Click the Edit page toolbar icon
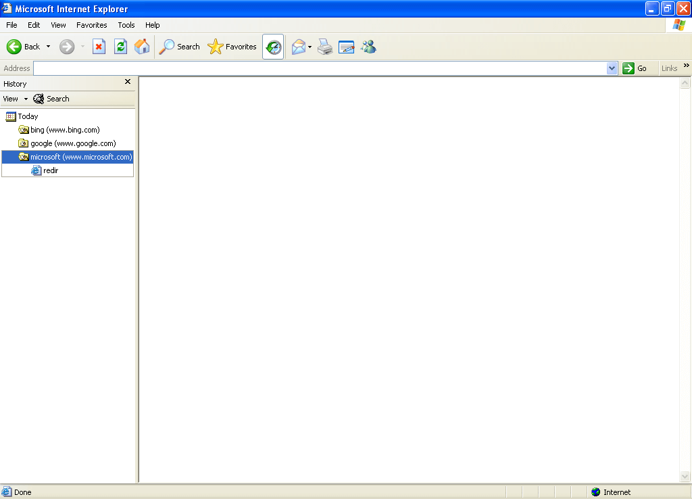This screenshot has width=692, height=499. click(347, 47)
